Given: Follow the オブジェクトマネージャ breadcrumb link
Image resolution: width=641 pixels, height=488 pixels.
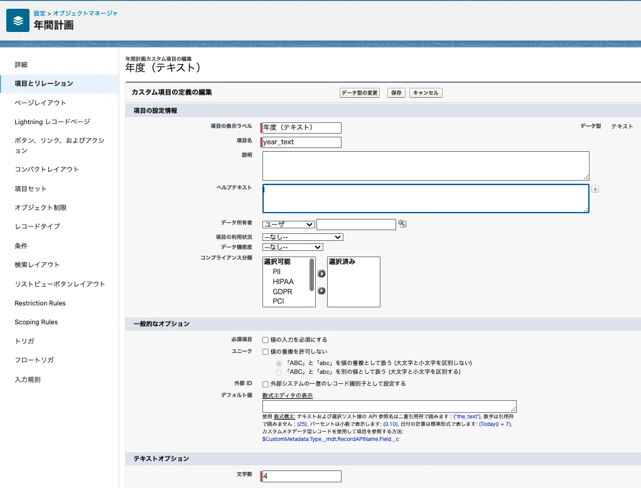Looking at the screenshot, I should pos(85,13).
